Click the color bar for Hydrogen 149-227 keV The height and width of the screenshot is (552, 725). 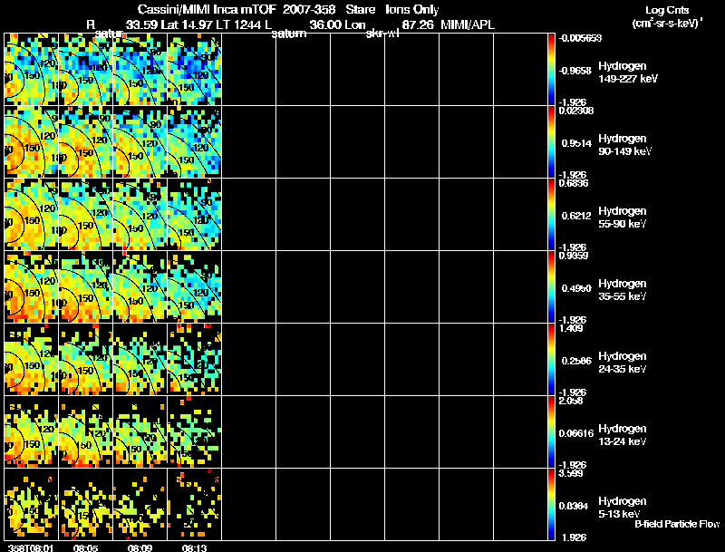point(551,70)
